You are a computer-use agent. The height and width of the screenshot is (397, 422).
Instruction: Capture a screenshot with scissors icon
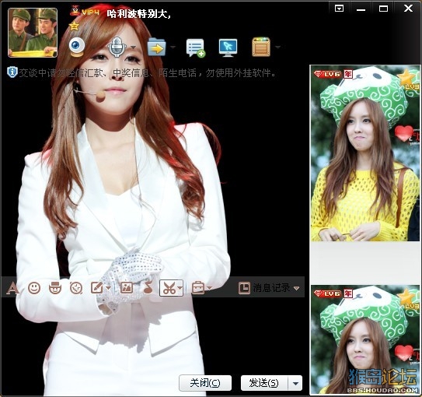tap(169, 288)
